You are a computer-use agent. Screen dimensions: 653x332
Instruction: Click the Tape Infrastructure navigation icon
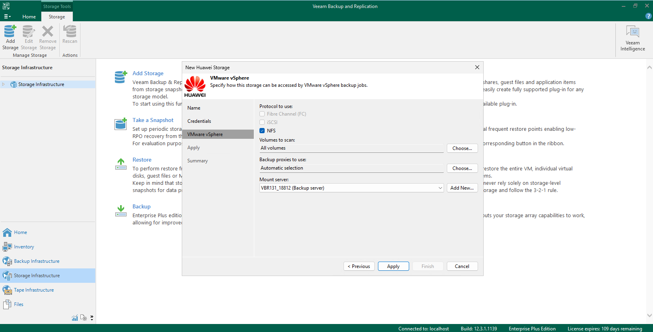pos(7,290)
